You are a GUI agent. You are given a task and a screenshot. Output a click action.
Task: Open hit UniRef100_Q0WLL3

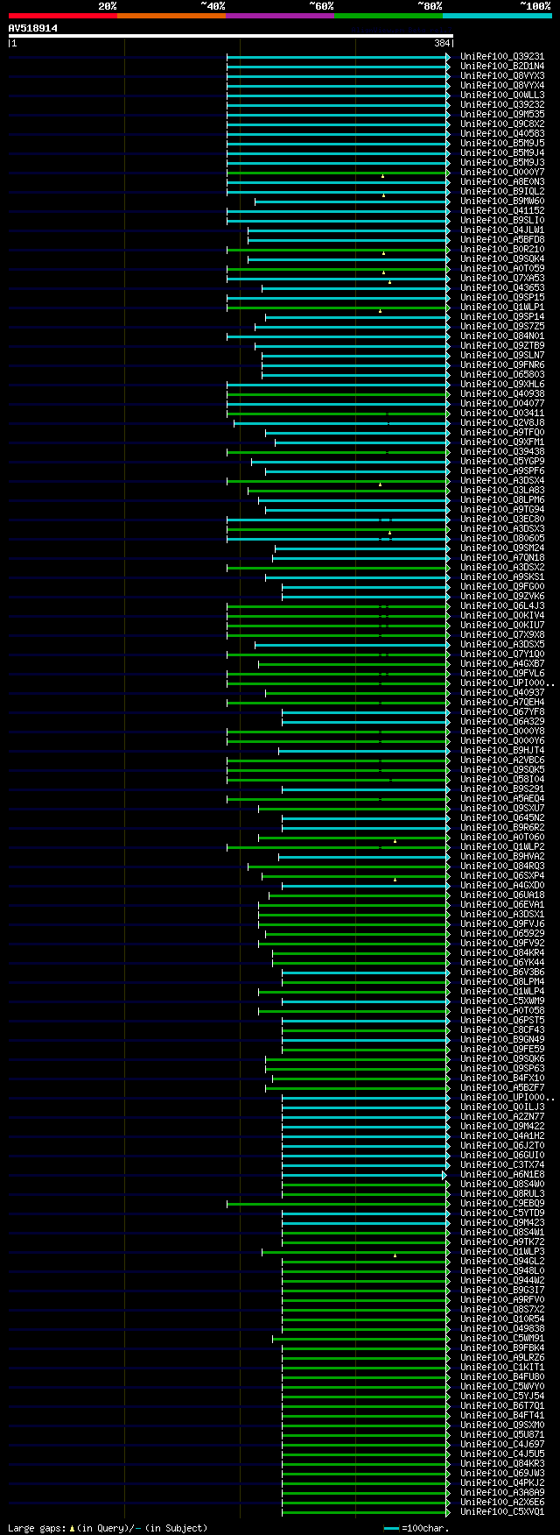[x=502, y=95]
